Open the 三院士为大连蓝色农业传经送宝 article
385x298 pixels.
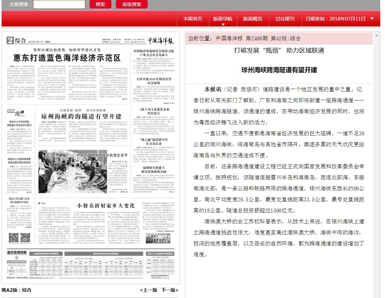tap(154, 111)
